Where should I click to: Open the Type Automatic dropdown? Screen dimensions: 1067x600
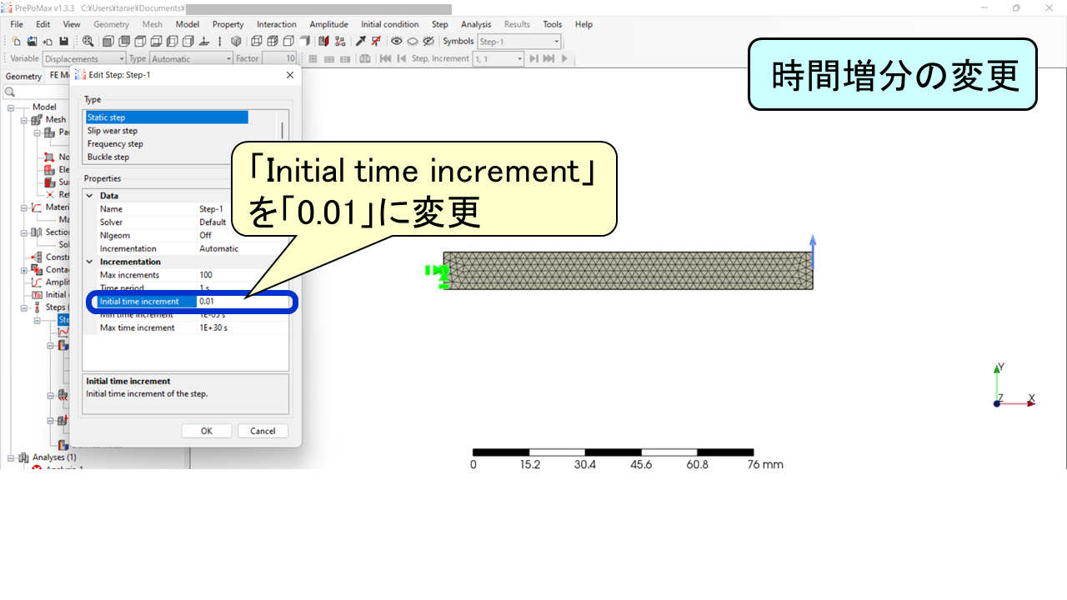[x=192, y=58]
